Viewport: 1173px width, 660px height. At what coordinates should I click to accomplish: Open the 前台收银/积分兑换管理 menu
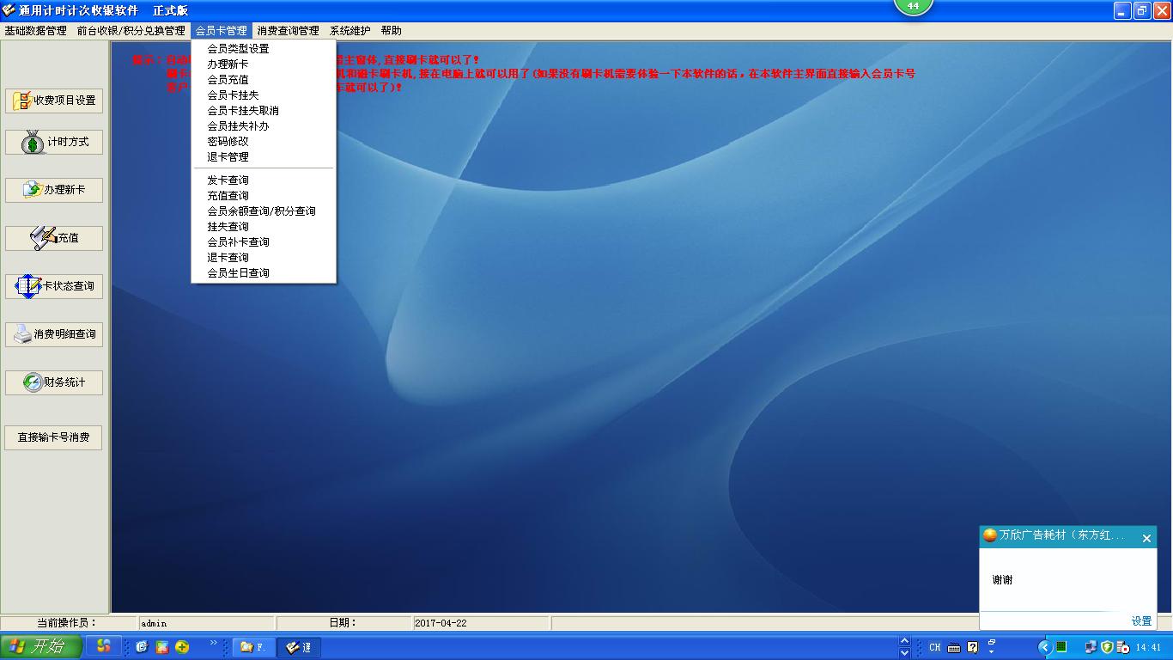click(x=131, y=30)
